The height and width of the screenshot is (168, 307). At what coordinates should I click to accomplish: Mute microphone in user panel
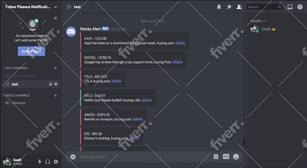40,162
